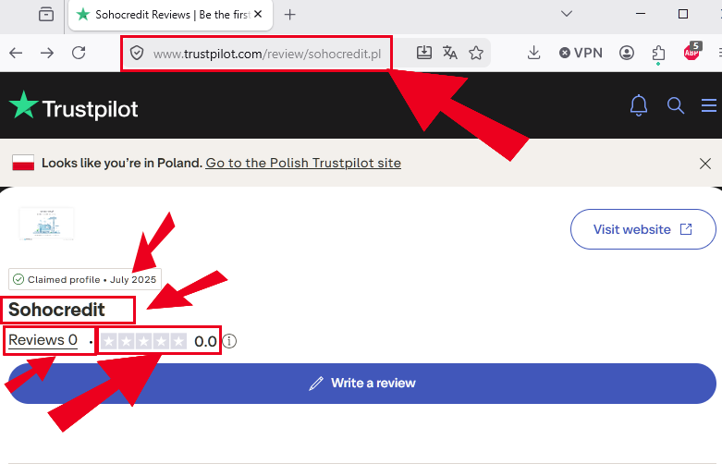
Task: Click the Write a review button
Action: (361, 384)
